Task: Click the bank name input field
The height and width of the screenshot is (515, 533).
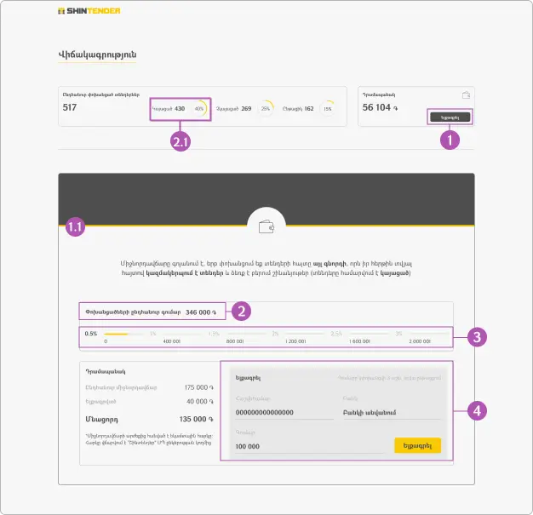Action: [383, 412]
